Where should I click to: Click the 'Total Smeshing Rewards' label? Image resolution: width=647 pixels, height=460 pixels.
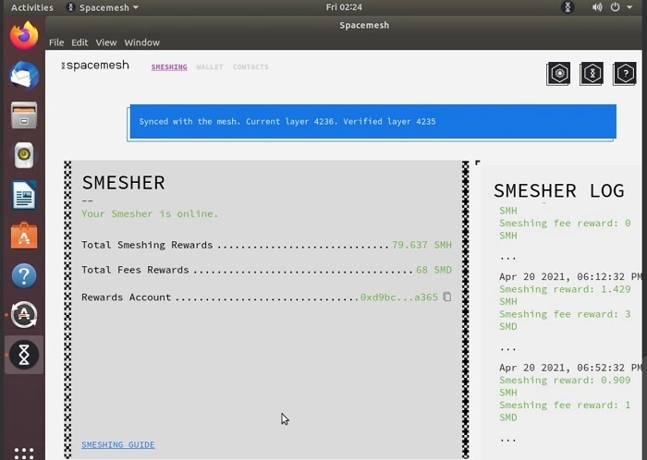point(147,245)
